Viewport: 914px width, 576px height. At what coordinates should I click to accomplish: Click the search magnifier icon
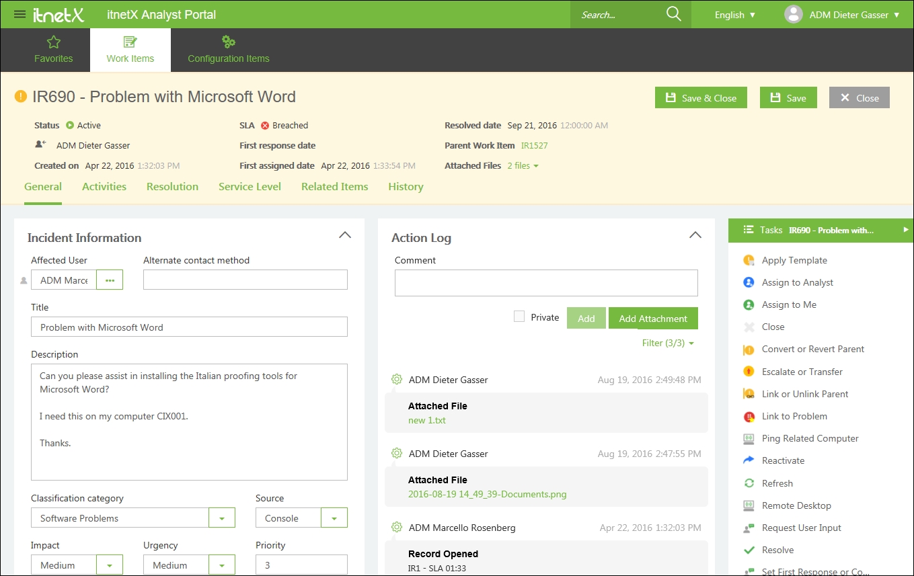673,14
